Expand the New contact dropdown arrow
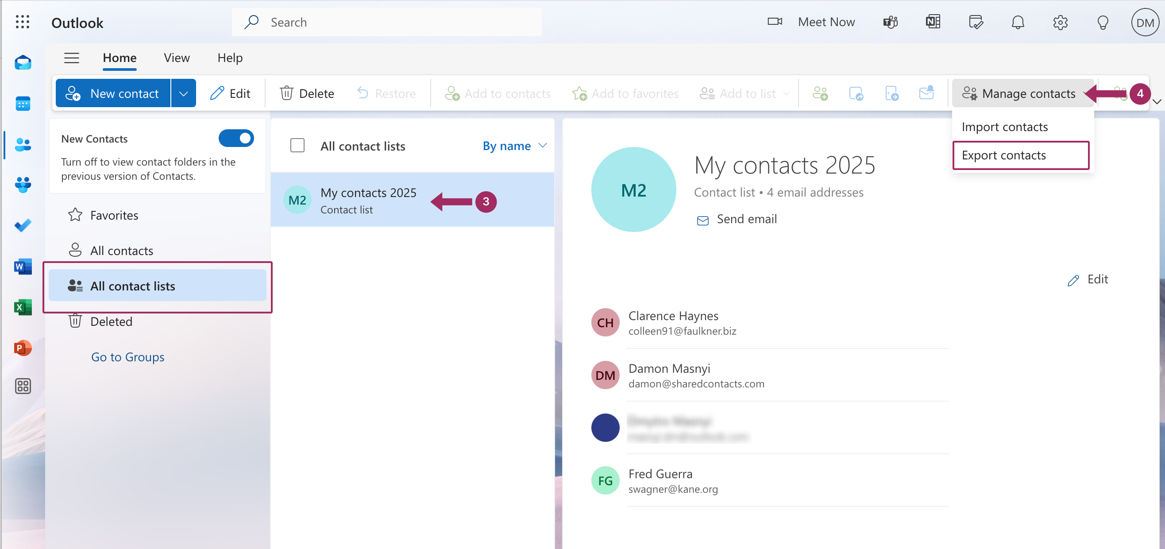 [x=183, y=93]
